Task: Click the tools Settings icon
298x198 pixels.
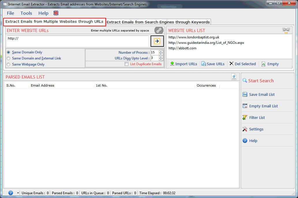Action: [245, 129]
